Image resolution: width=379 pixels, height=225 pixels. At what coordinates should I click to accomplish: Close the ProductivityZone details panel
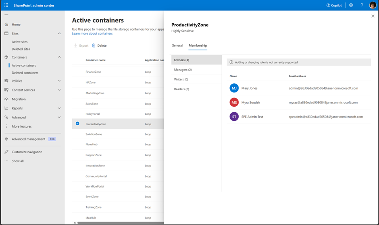coord(373,16)
